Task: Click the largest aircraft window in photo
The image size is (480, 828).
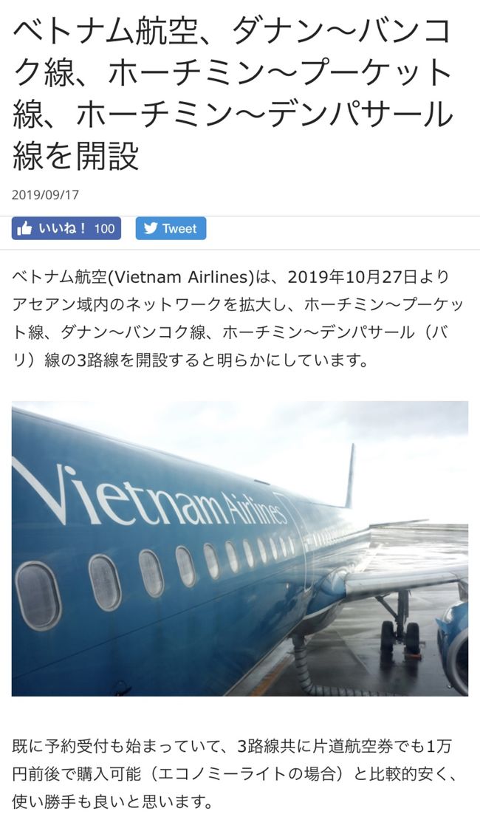Action: pyautogui.click(x=38, y=595)
